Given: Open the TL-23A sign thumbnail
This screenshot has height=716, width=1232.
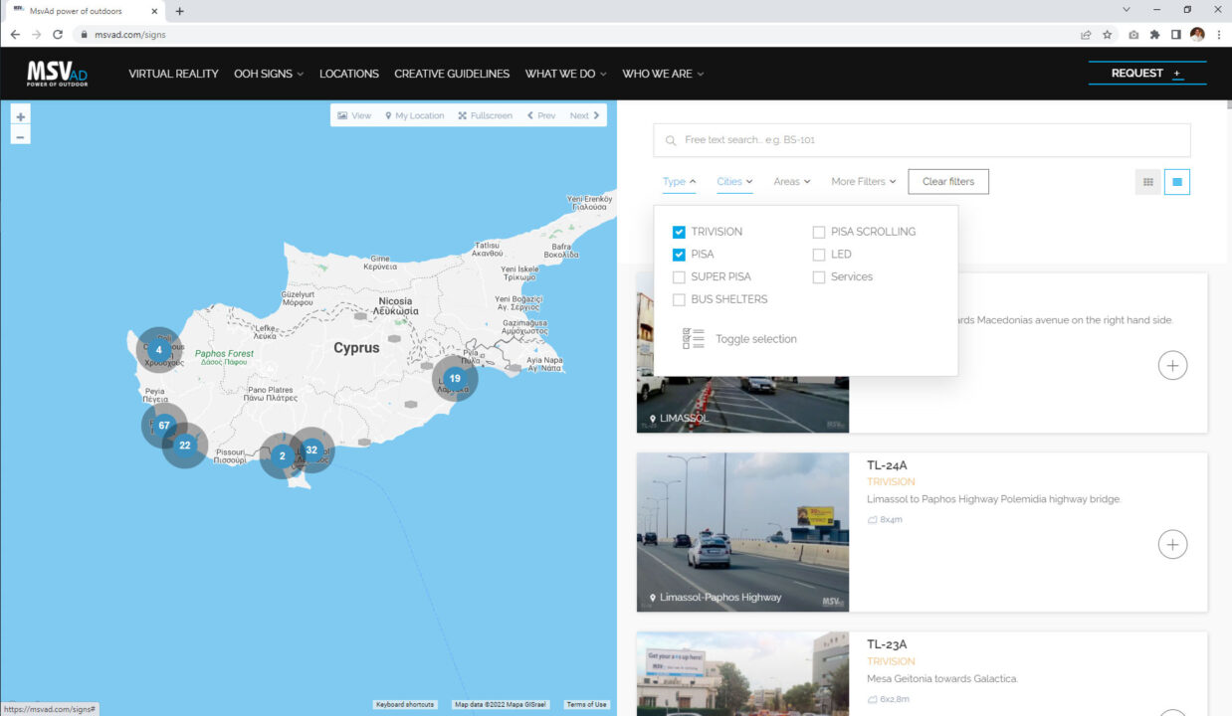Looking at the screenshot, I should coord(742,673).
